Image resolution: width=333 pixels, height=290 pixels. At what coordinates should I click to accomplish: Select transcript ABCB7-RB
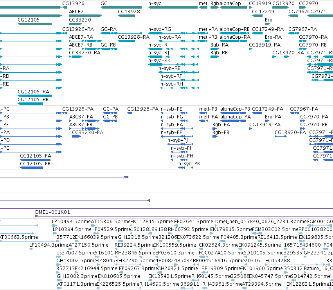(x=81, y=45)
